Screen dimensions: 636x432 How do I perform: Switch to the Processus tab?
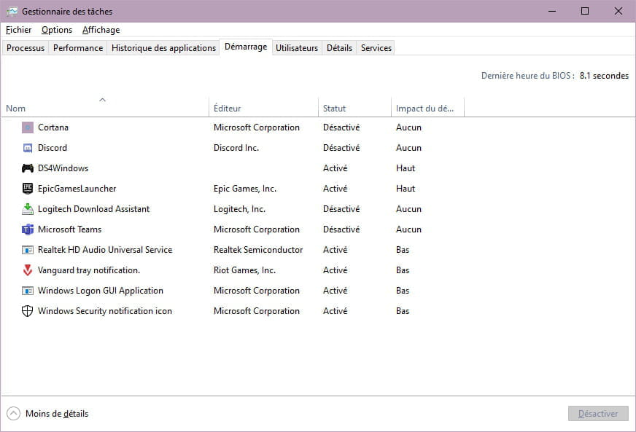point(26,48)
